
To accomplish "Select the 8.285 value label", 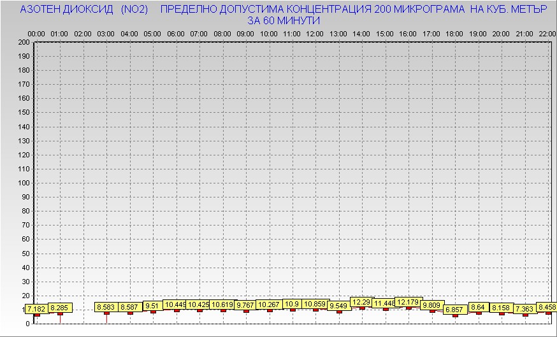I will point(61,308).
